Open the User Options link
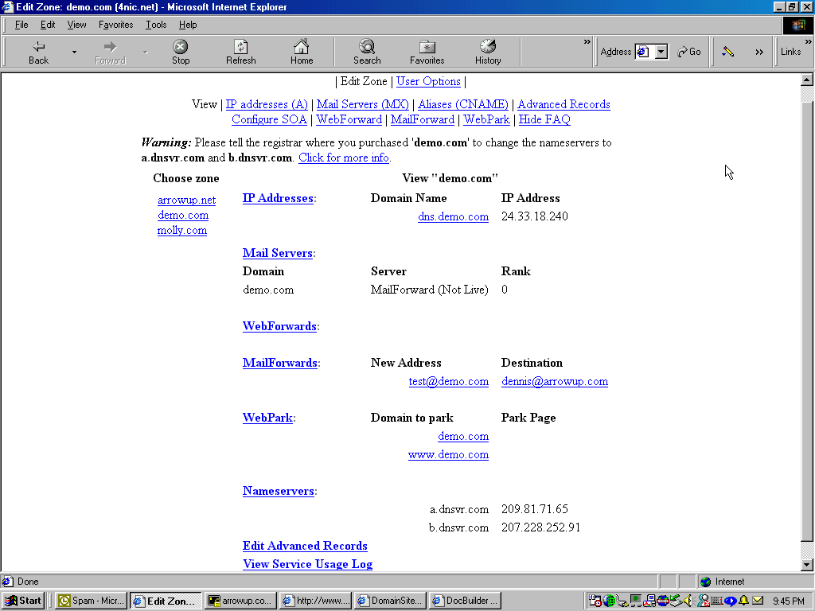The image size is (815, 611). point(428,82)
